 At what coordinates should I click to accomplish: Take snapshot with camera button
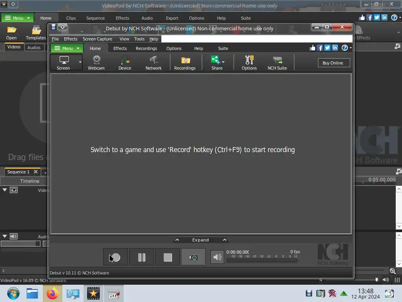coord(193,257)
